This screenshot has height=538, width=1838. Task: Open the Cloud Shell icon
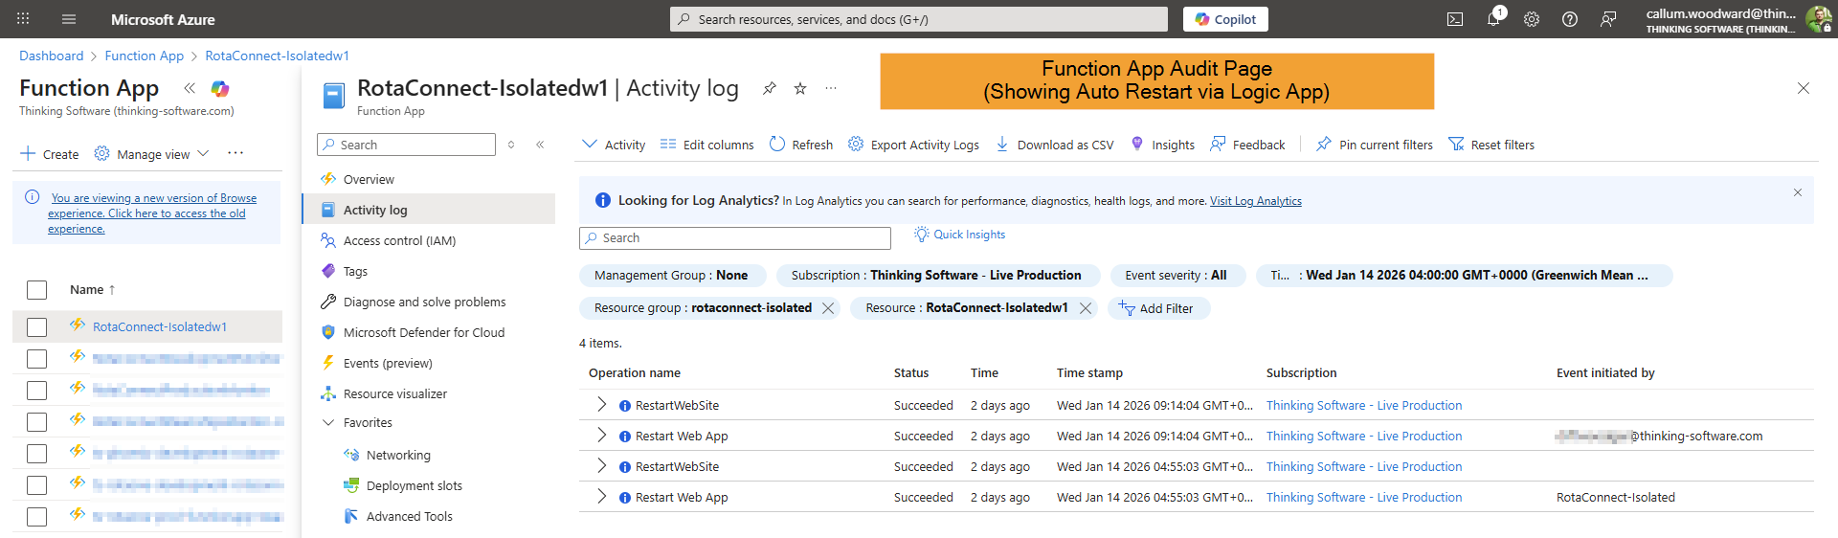tap(1455, 19)
